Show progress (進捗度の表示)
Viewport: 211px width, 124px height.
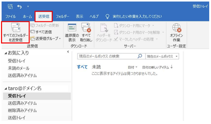coord(72,33)
